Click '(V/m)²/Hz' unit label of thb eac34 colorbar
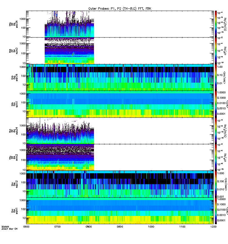Image resolution: width=228 pixels, height=244 pixels. 225,24
